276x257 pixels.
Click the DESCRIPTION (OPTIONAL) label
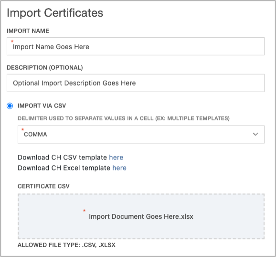pos(45,67)
